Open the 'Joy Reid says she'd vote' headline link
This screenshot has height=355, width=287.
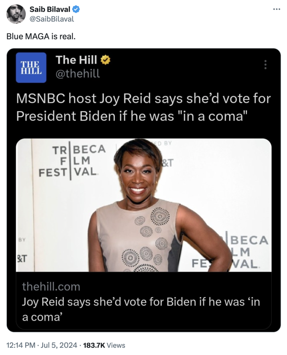[x=141, y=309]
